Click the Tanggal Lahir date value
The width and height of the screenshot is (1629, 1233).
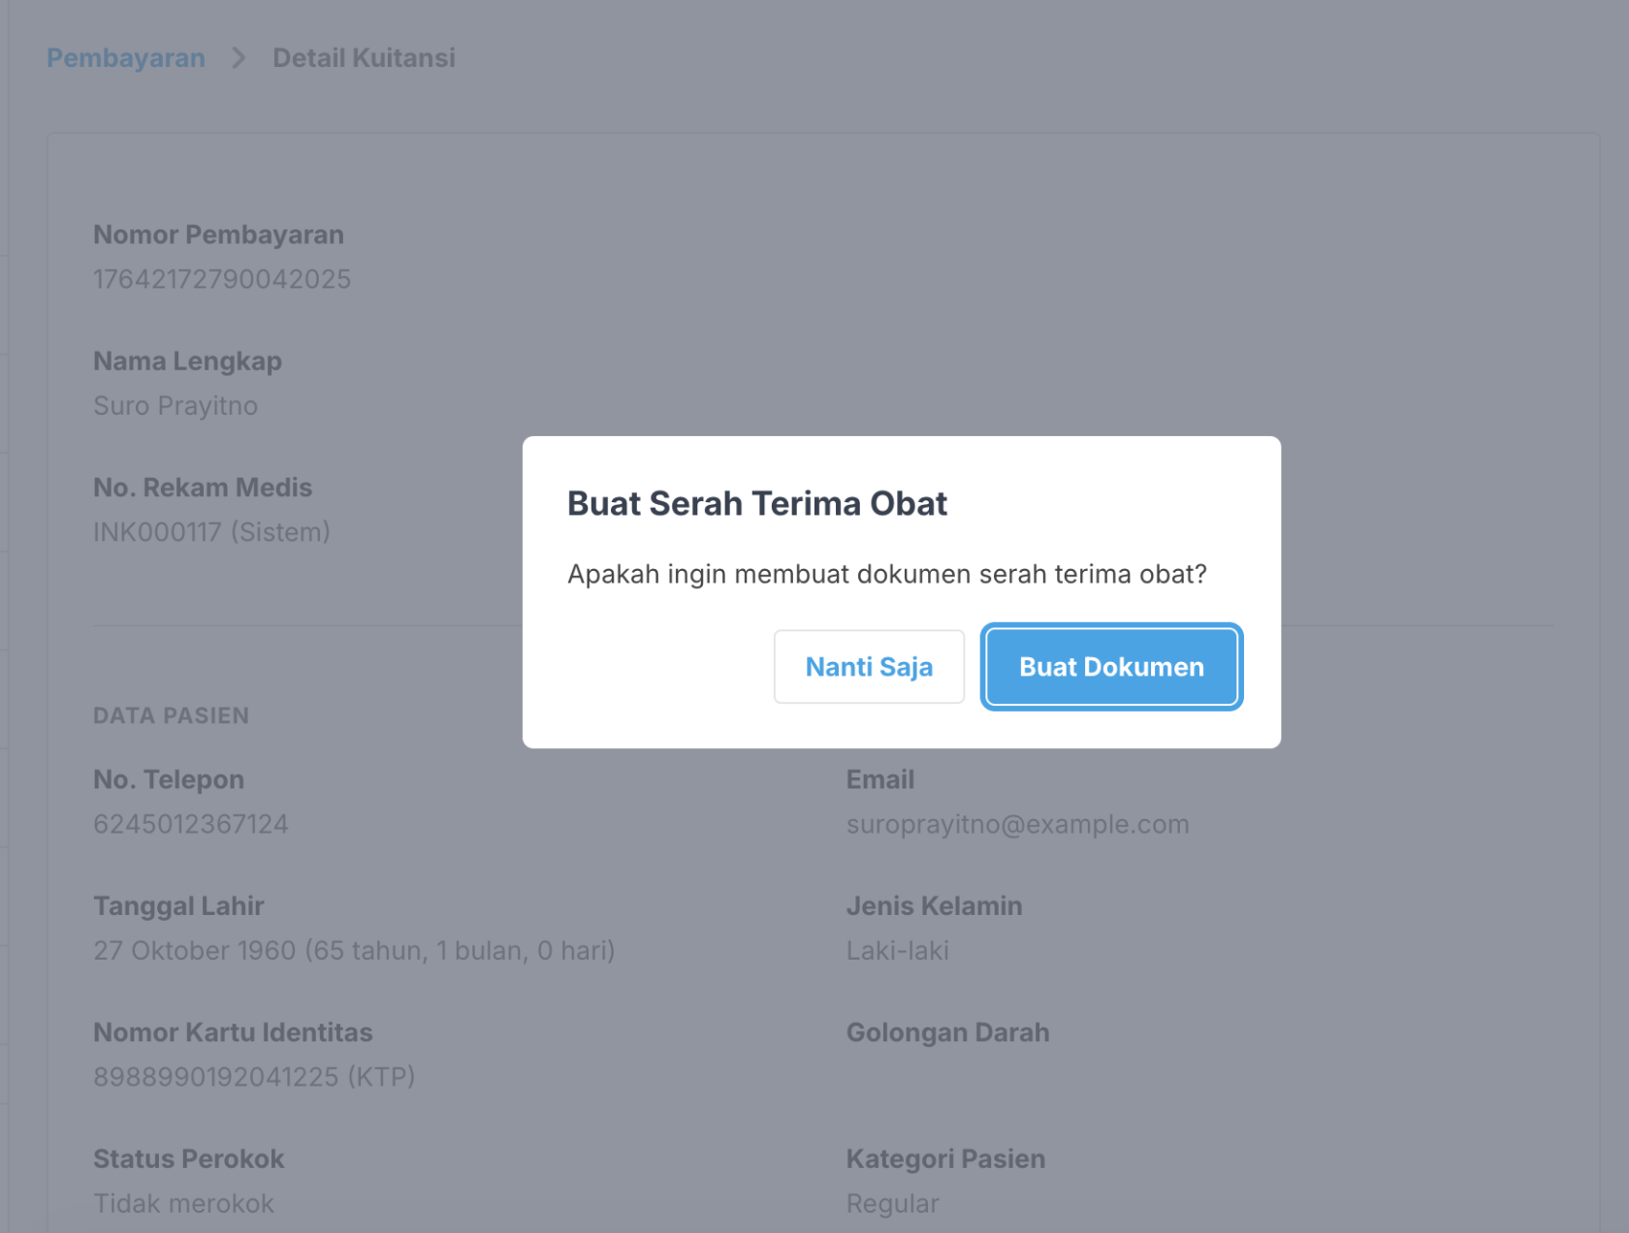tap(354, 950)
